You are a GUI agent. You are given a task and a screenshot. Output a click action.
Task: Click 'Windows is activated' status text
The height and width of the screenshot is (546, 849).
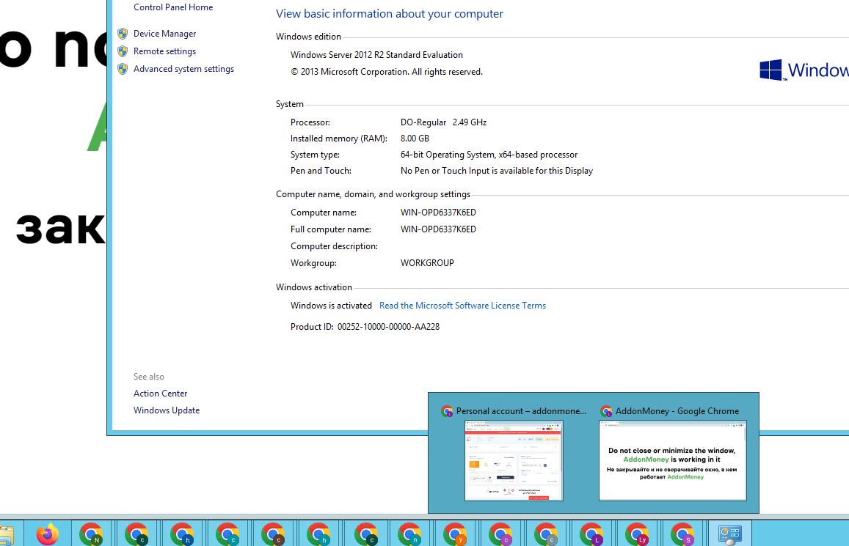click(x=331, y=306)
